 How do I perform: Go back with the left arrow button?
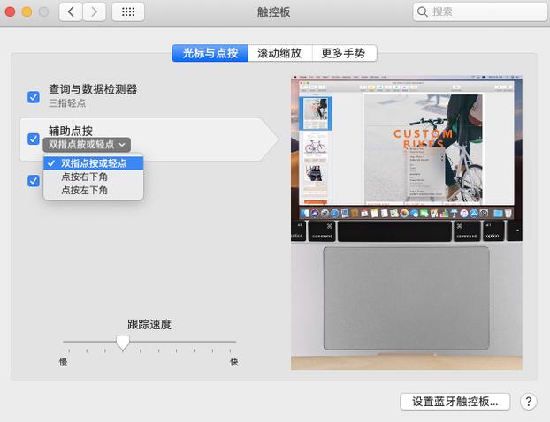coord(71,11)
